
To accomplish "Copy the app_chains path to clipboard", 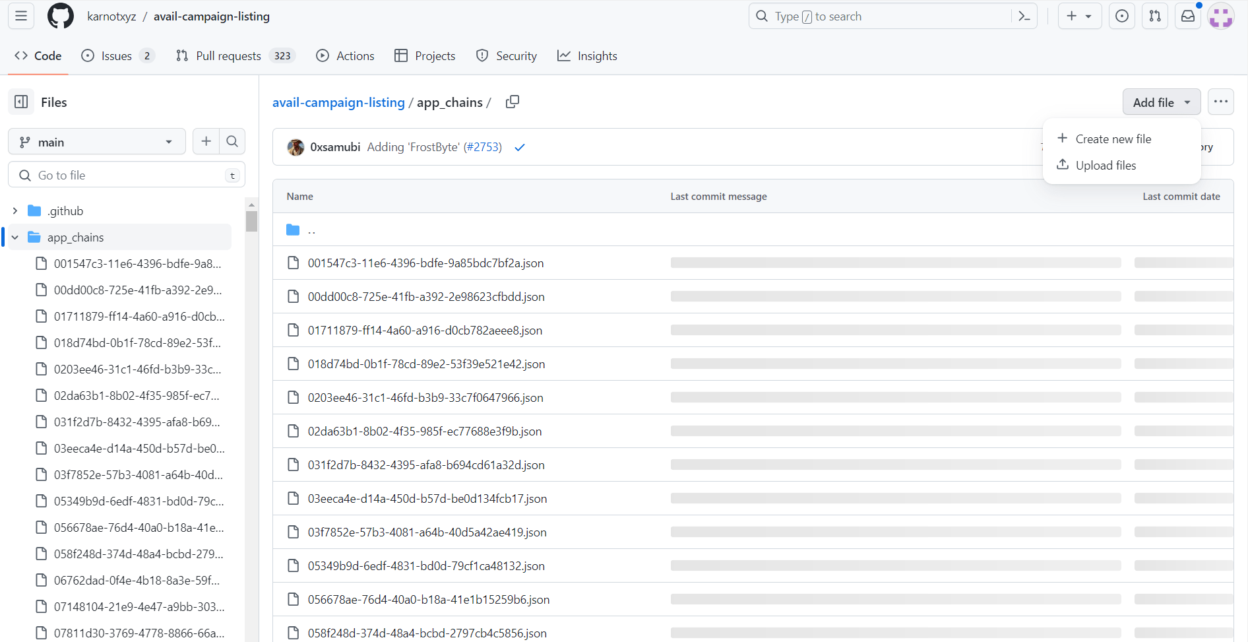I will tap(513, 102).
